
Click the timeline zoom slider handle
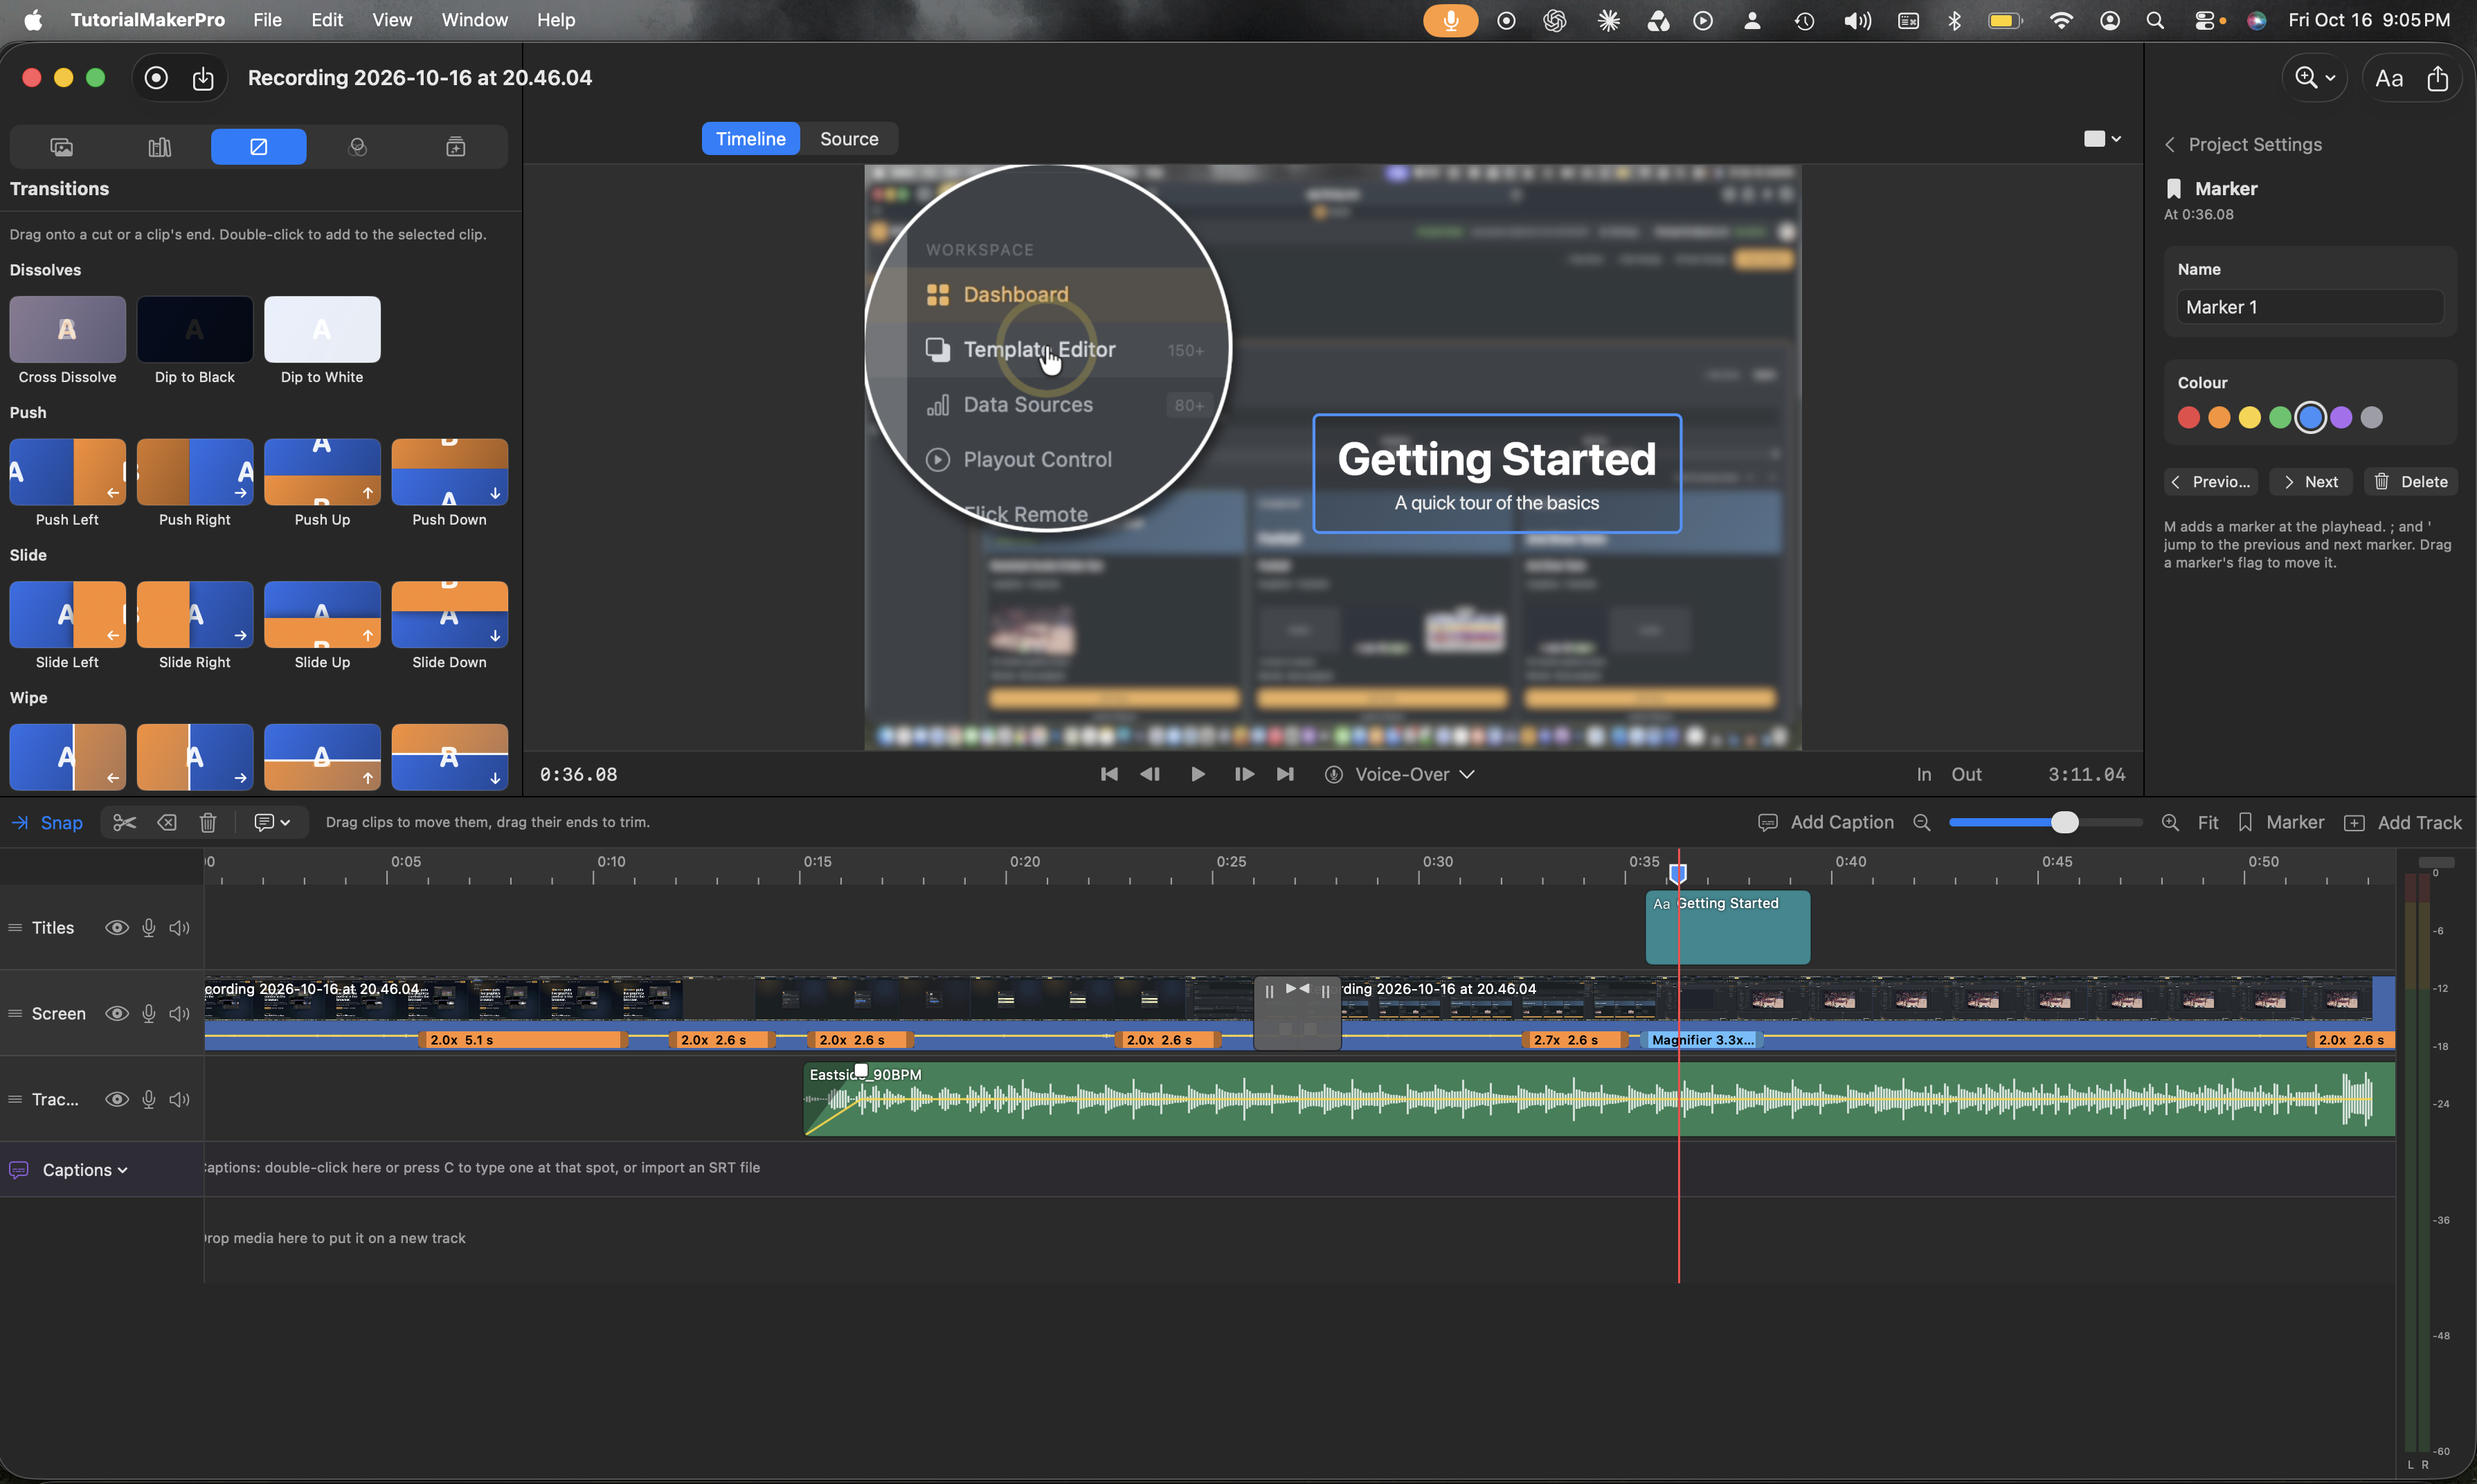[x=2064, y=822]
